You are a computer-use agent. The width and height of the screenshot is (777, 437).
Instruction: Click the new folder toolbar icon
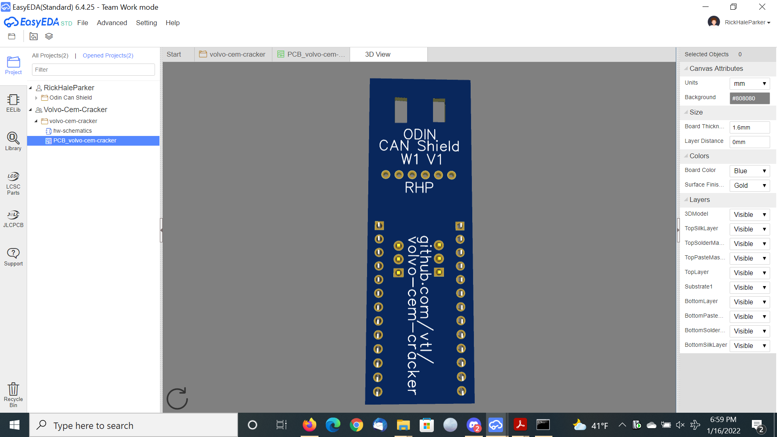12,36
